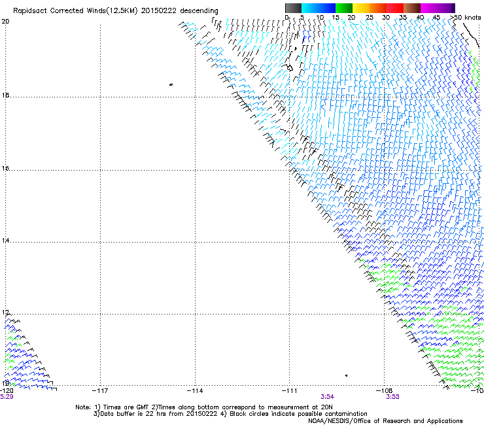Click the red 30-35 knots color band
The width and height of the screenshot is (484, 425).
tap(395, 8)
